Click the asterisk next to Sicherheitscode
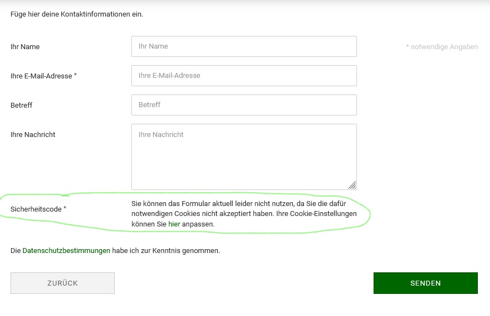This screenshot has width=490, height=316. click(x=65, y=209)
